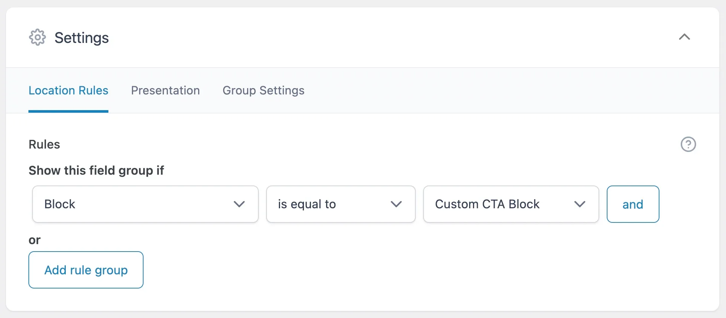
Task: Click the "Block" text in the first dropdown
Action: (x=60, y=204)
